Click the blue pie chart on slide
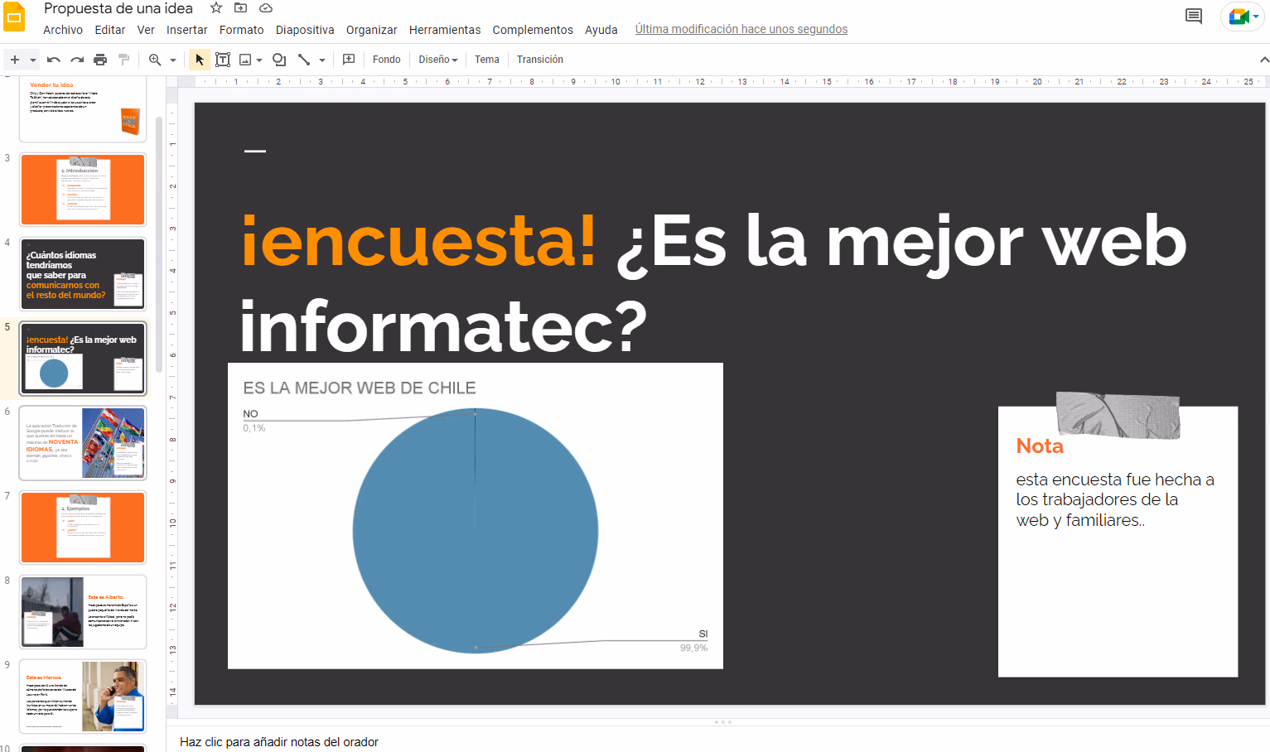Viewport: 1270px width, 752px height. point(476,531)
